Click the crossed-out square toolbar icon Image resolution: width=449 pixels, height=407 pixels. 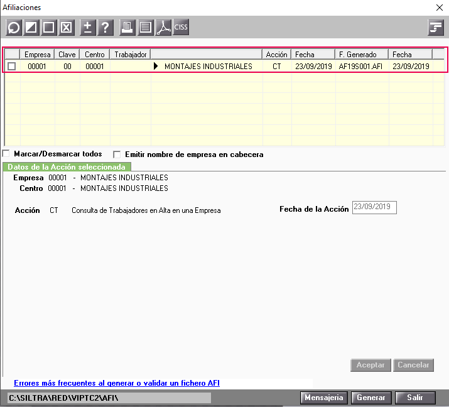point(67,28)
